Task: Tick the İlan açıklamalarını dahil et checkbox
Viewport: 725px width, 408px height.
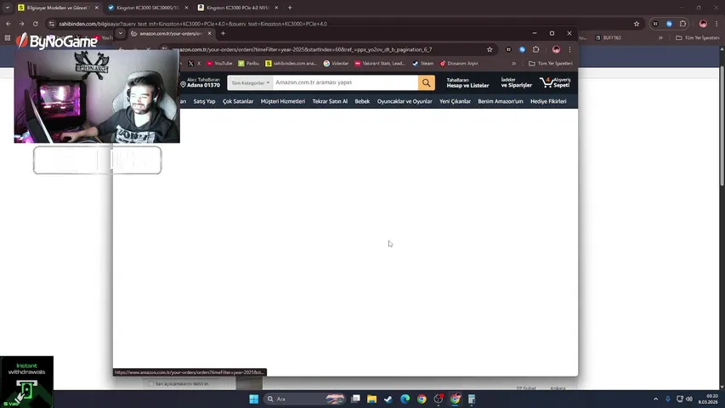Action: [x=150, y=383]
